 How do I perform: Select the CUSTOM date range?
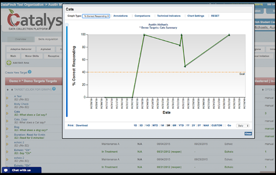217,126
